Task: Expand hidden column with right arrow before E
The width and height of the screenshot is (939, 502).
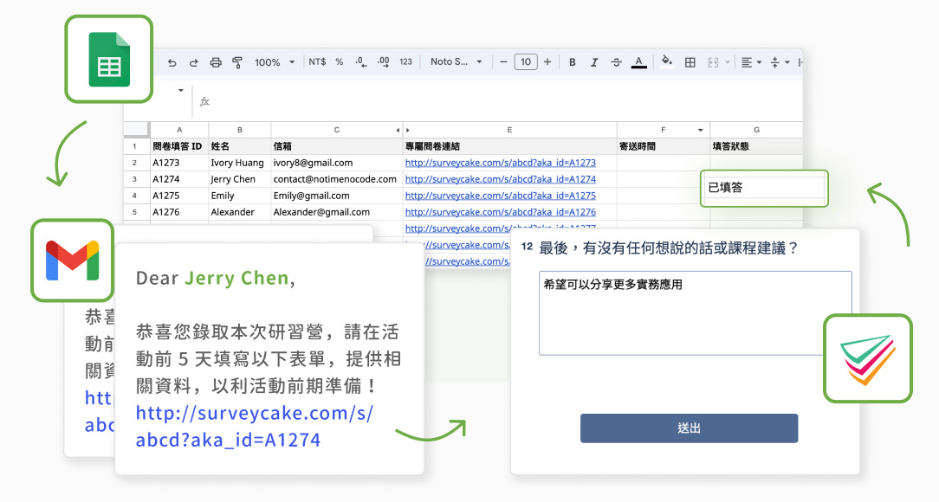Action: 408,130
